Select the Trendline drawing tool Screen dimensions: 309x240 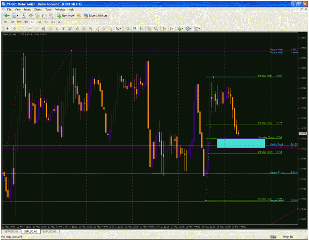pyautogui.click(x=37, y=29)
